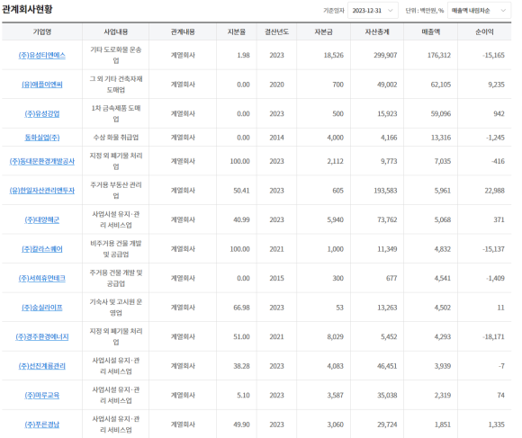Open the (주)유성티엔에스 company link
Viewport: 522px width, 438px height.
42,55
